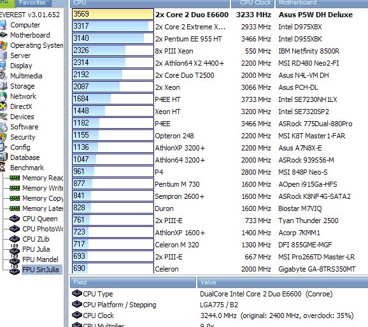368x327 pixels.
Task: Click the Asus P5W DH Deluxe cell
Action: (x=316, y=15)
